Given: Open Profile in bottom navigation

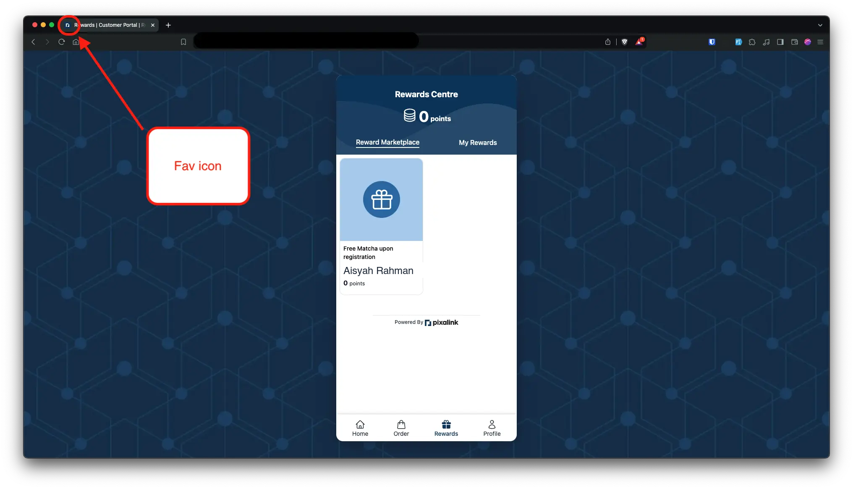Looking at the screenshot, I should (x=492, y=428).
